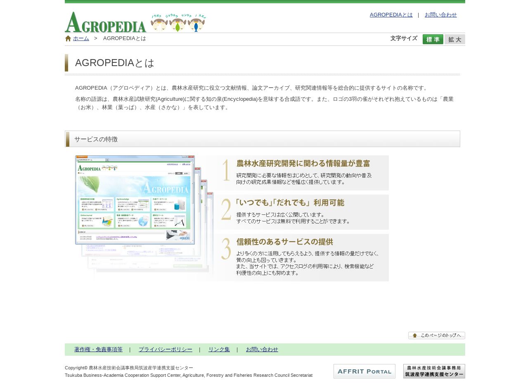Open the AGROPEDIAとは header link
This screenshot has height=383, width=530.
[x=391, y=15]
